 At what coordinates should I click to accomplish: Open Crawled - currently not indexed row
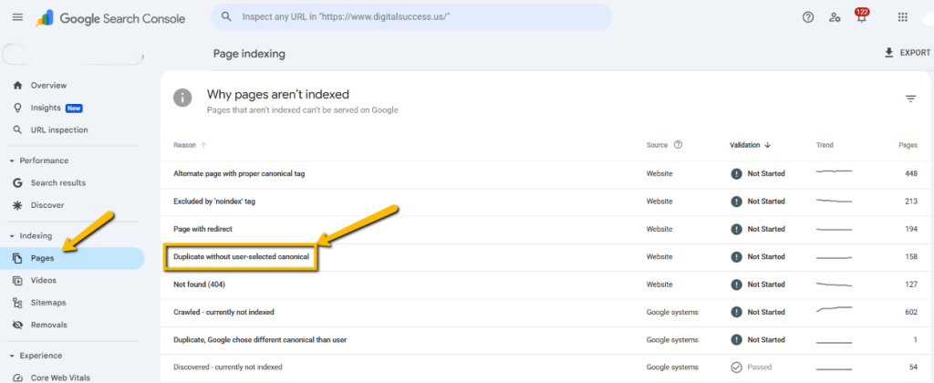coord(544,312)
